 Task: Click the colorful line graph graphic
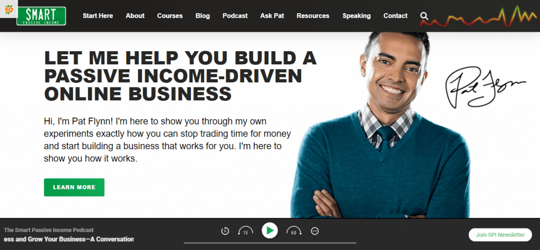click(478, 16)
